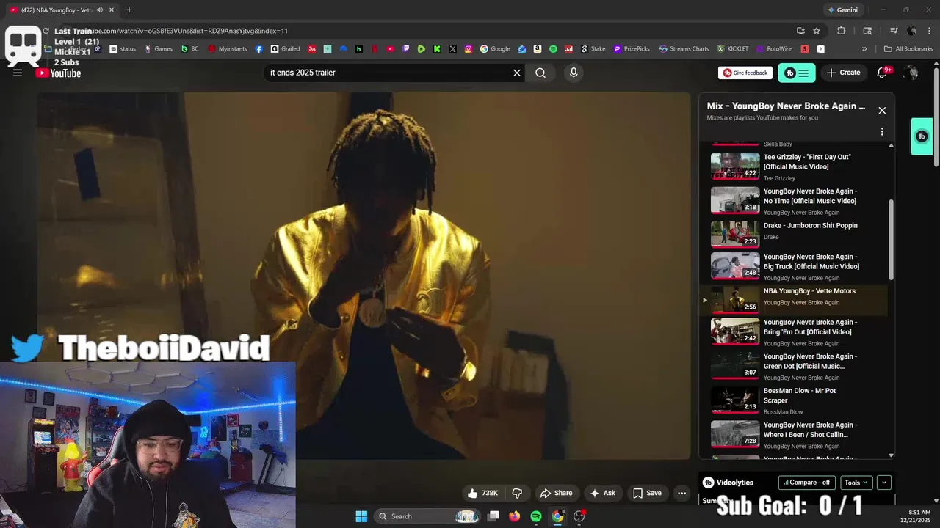Viewport: 940px width, 528px height.
Task: Open the Videolytics Tools dropdown
Action: coord(856,483)
